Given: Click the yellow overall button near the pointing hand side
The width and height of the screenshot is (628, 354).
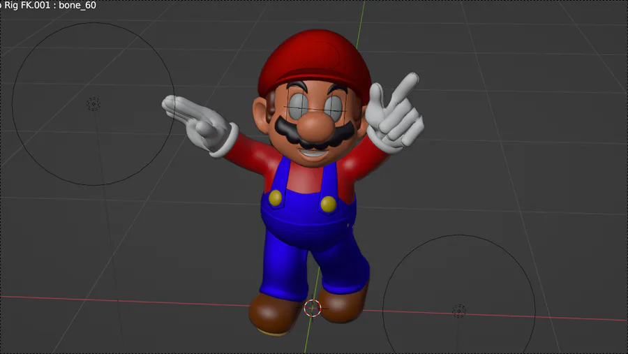Looking at the screenshot, I should (x=329, y=204).
